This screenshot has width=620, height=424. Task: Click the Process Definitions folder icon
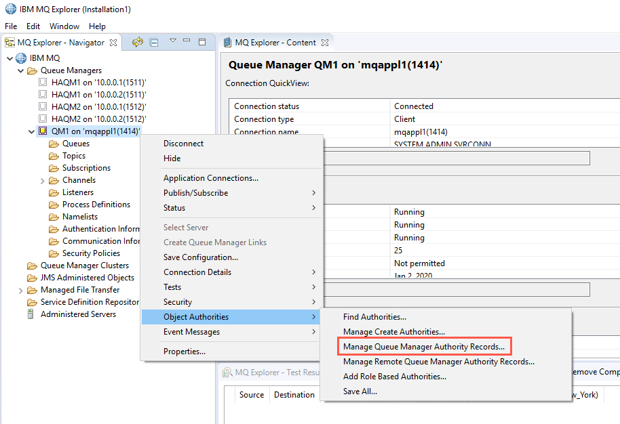[54, 205]
